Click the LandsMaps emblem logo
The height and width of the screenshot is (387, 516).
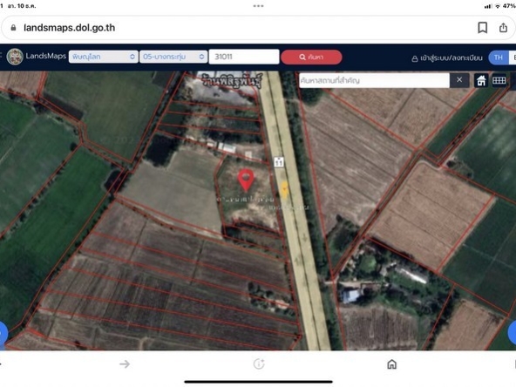pos(15,57)
